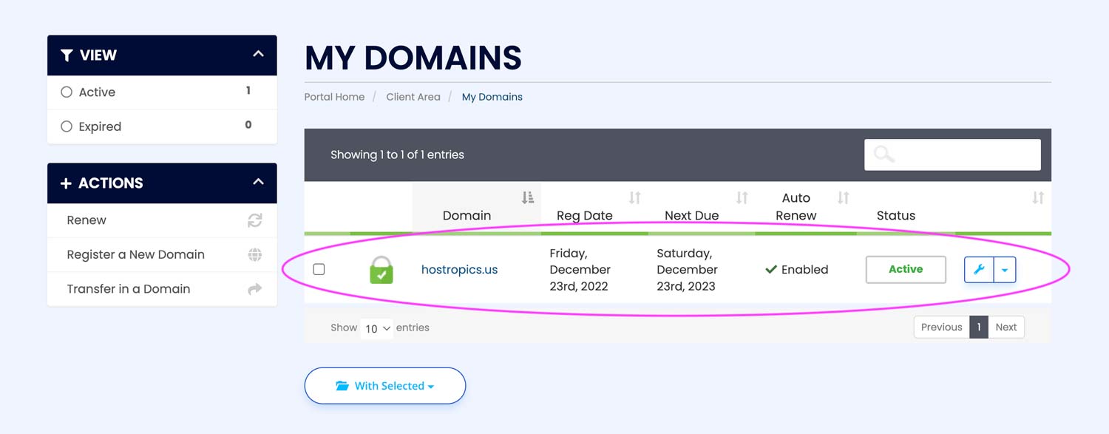Screen dimensions: 1109x434
Task: Open the My Domains breadcrumb tab
Action: point(492,96)
